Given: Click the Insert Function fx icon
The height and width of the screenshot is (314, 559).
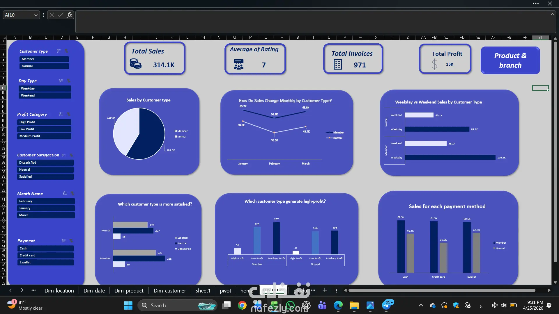Looking at the screenshot, I should point(69,15).
